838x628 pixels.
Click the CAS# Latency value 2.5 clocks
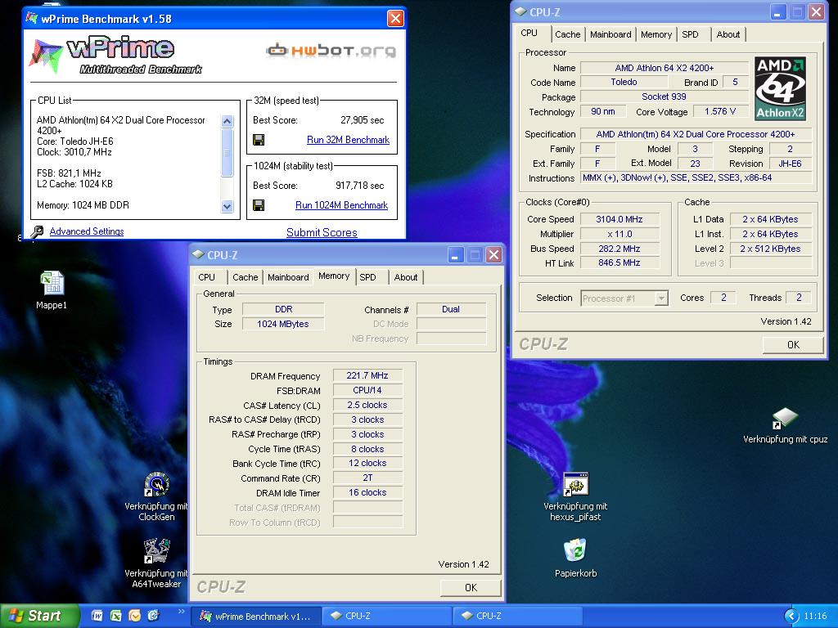pos(367,405)
